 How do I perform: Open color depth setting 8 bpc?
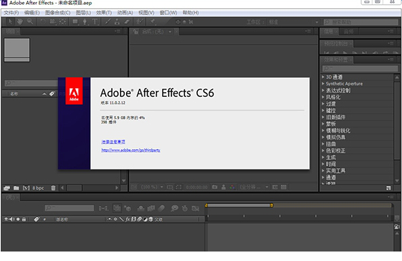38,188
